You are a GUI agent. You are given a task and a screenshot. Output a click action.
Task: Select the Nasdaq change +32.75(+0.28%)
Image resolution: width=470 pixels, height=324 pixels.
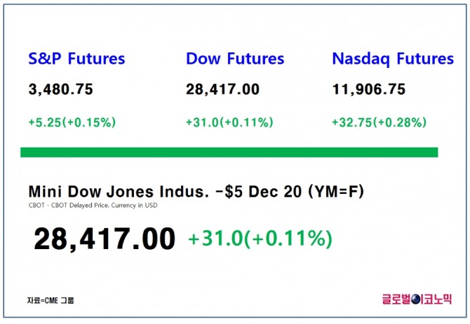(379, 122)
